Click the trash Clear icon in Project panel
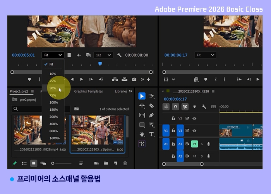The width and height of the screenshot is (271, 194). [x=125, y=163]
